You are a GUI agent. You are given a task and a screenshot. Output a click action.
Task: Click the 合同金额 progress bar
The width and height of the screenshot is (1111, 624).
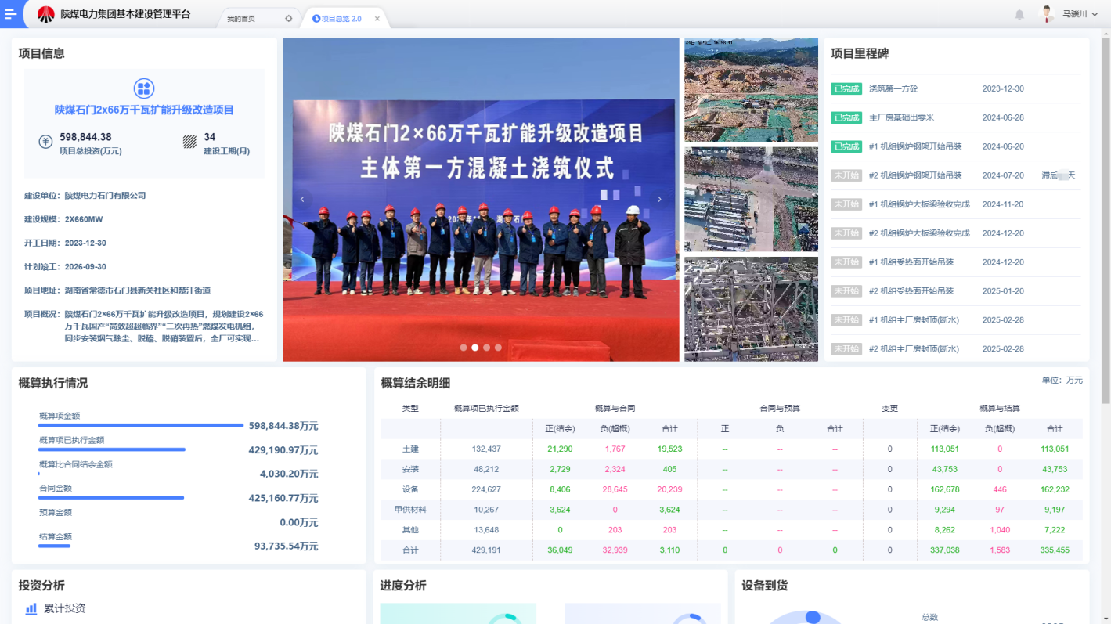(111, 497)
